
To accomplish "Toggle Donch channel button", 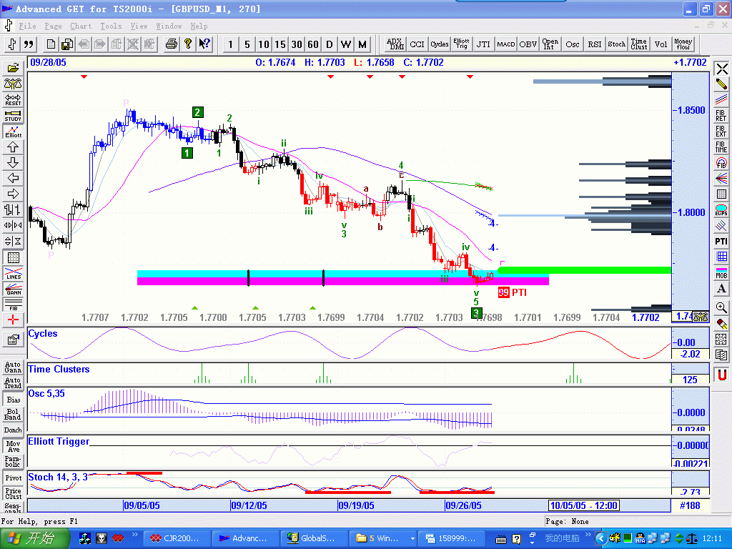I will click(13, 430).
